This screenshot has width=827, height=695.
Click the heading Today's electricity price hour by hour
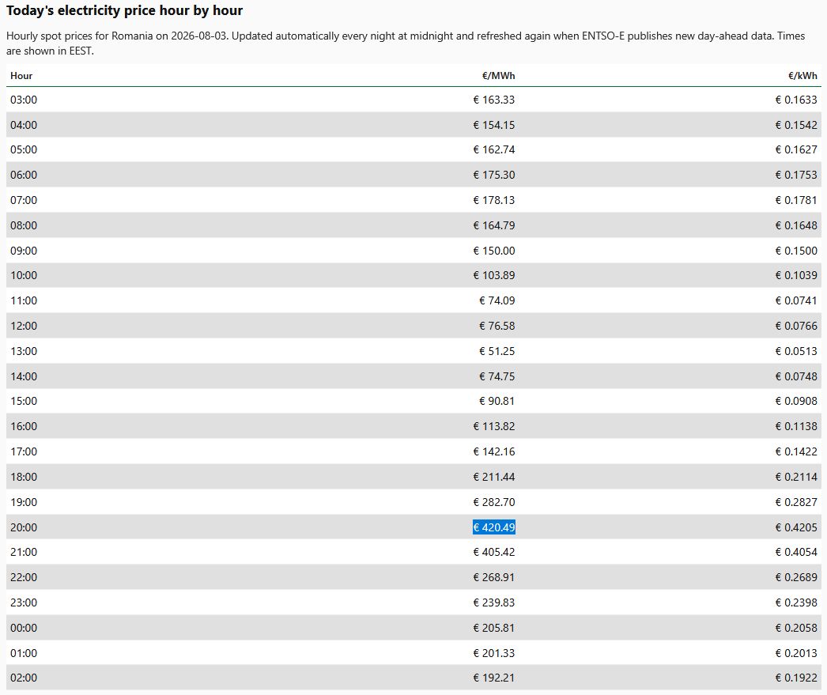click(124, 10)
